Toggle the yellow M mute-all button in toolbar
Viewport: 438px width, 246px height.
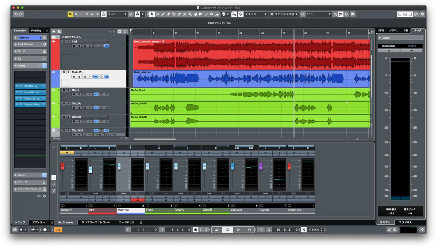coord(70,14)
